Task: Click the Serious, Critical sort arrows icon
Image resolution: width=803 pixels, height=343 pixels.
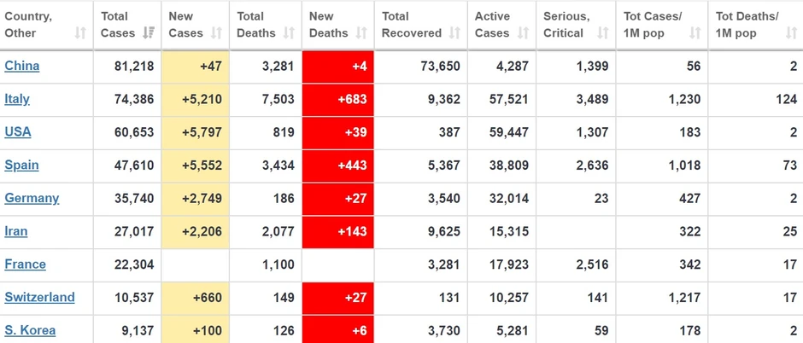Action: pyautogui.click(x=602, y=33)
